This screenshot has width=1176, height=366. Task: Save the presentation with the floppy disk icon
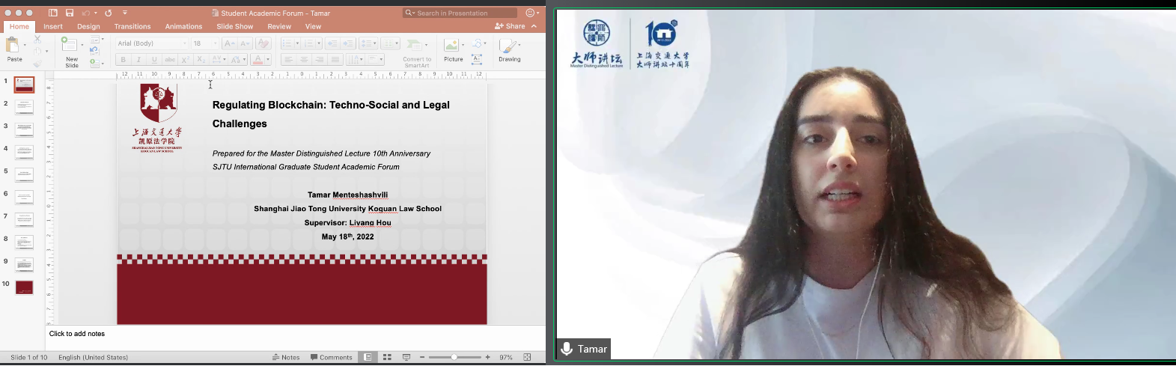[70, 13]
